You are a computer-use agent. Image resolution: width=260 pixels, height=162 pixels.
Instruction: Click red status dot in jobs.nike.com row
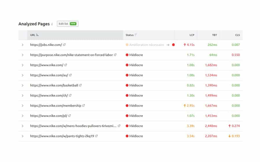173,45
